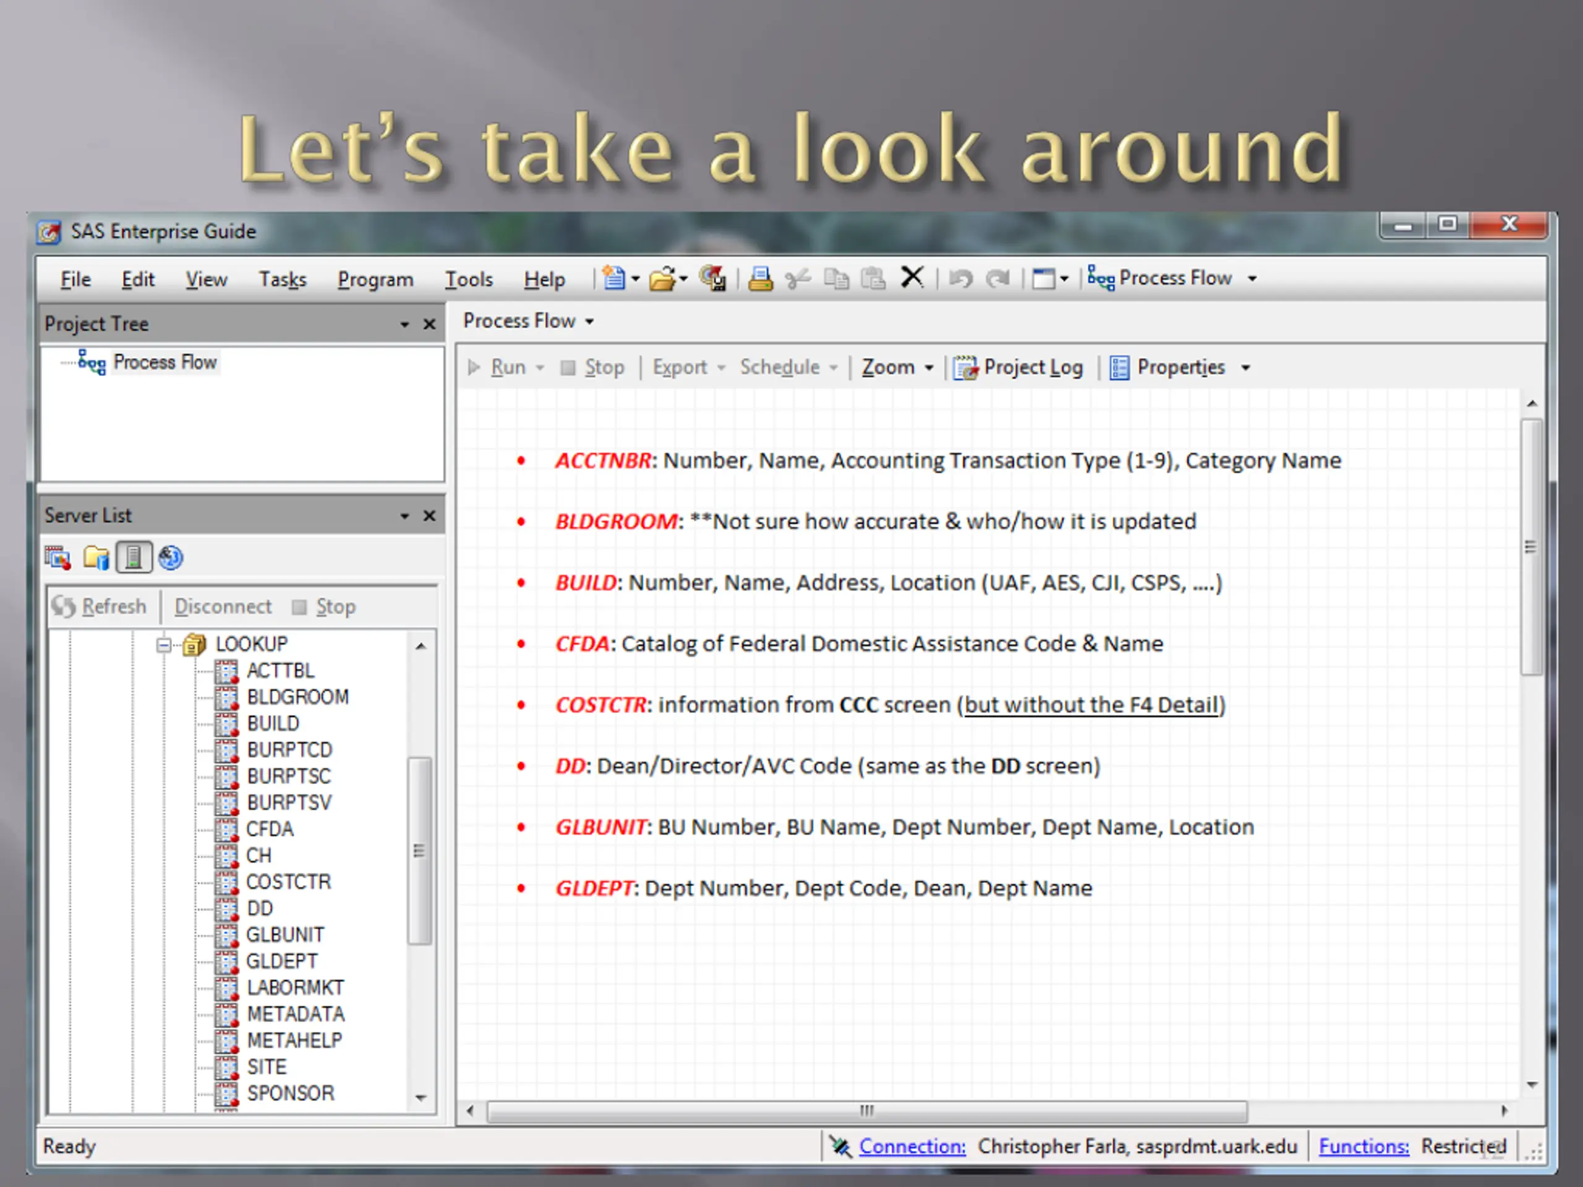Click the server tree scroll down arrow

(421, 1098)
